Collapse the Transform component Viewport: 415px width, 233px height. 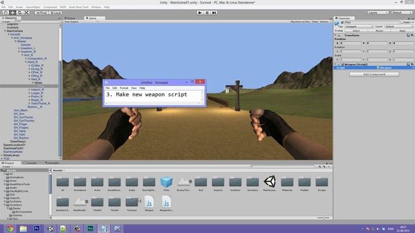(x=335, y=35)
